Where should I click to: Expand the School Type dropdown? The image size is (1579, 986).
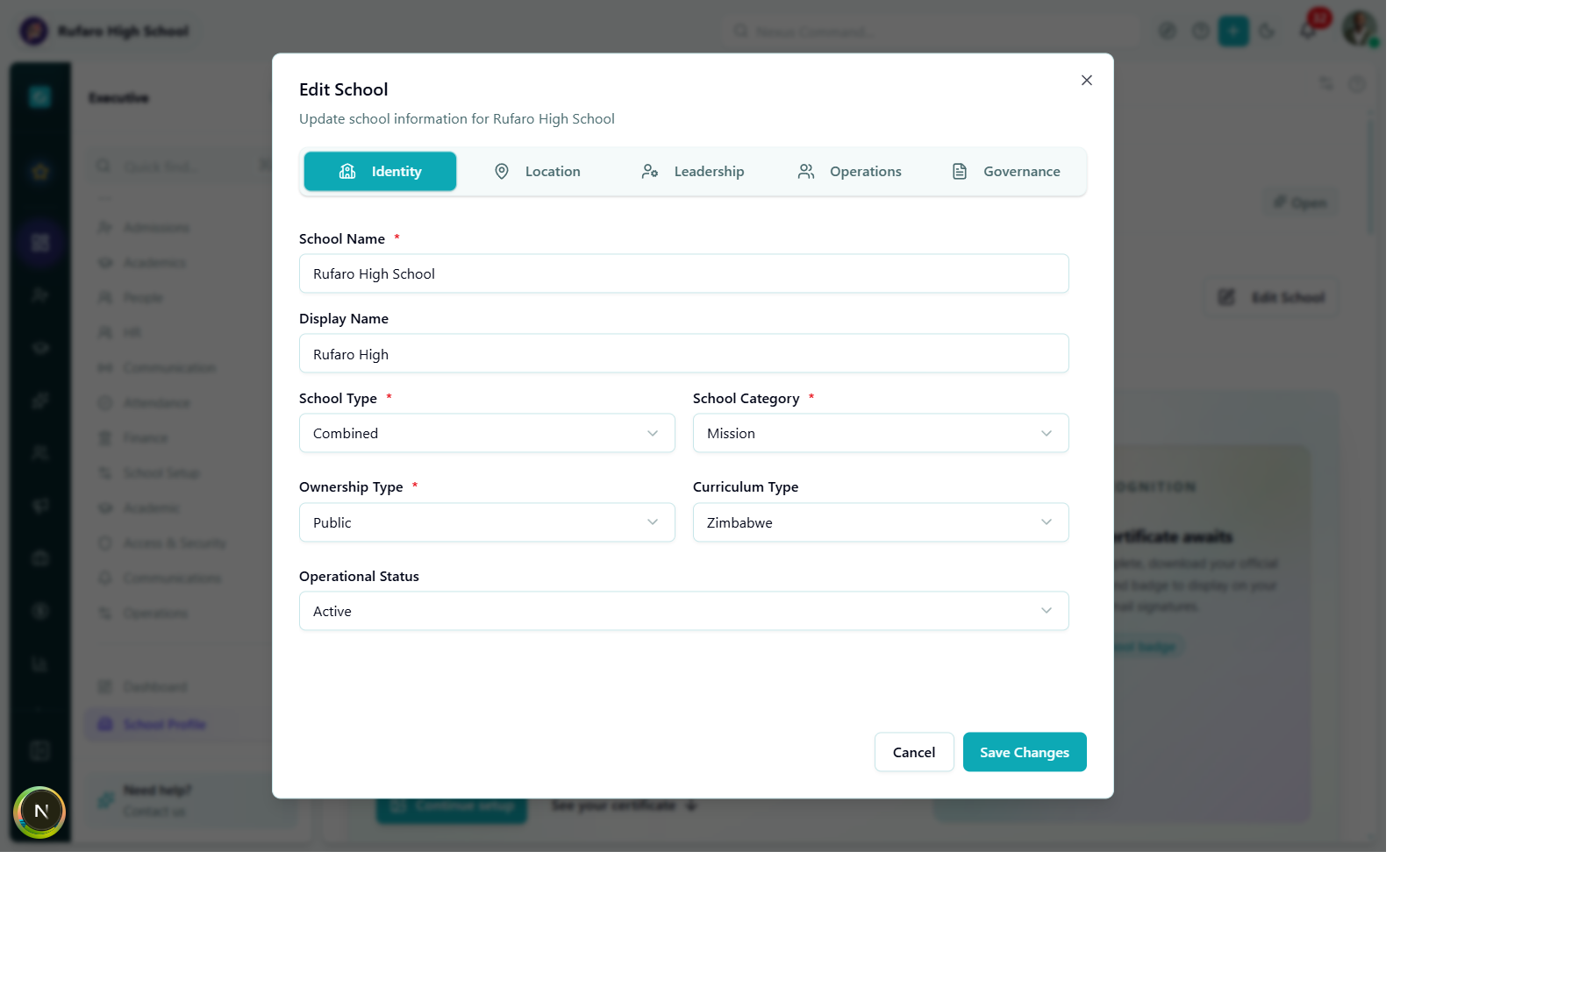pyautogui.click(x=487, y=434)
